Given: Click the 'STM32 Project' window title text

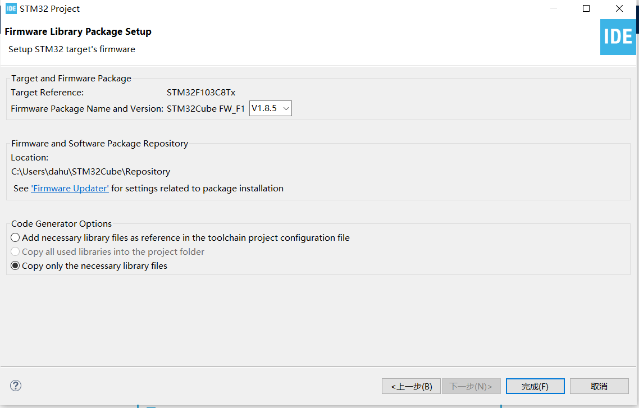Looking at the screenshot, I should pyautogui.click(x=50, y=9).
